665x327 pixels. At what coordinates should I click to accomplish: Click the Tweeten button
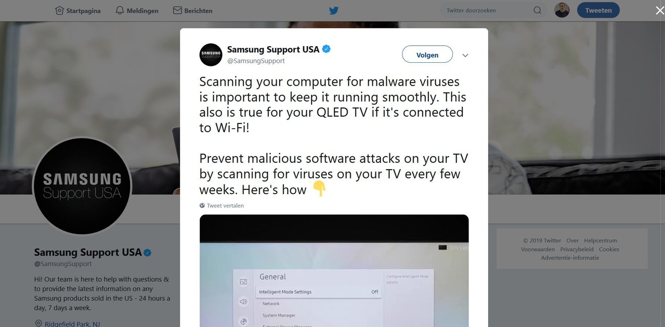[x=598, y=10]
